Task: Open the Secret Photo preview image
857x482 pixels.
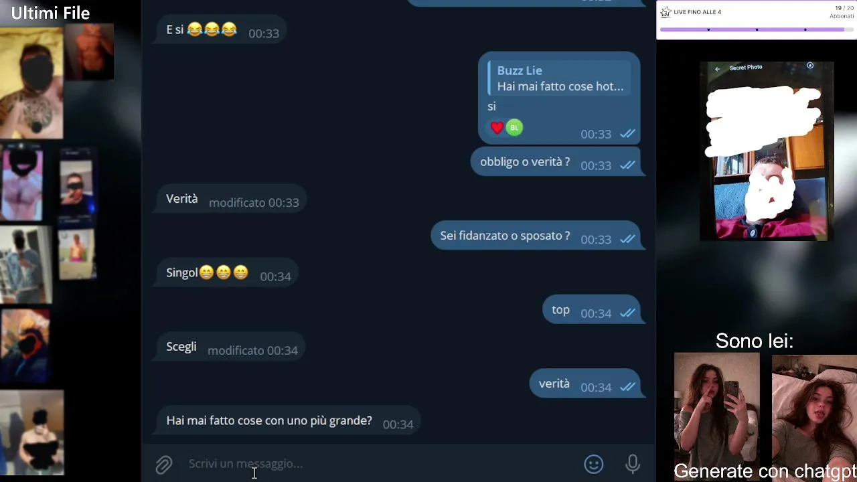Action: point(767,151)
